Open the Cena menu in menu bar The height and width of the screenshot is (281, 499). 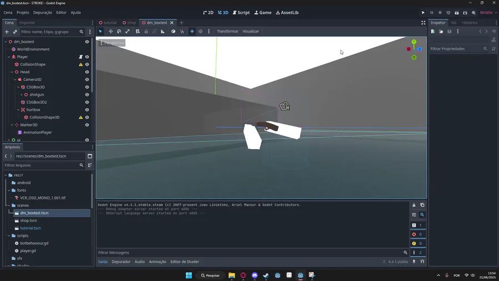pyautogui.click(x=8, y=12)
